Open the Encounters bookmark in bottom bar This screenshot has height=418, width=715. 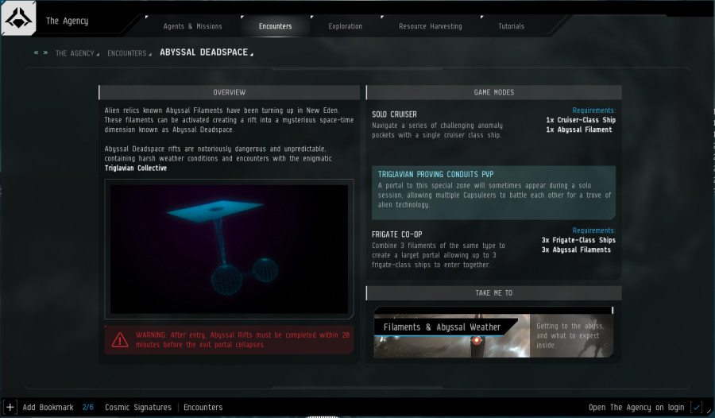[203, 407]
